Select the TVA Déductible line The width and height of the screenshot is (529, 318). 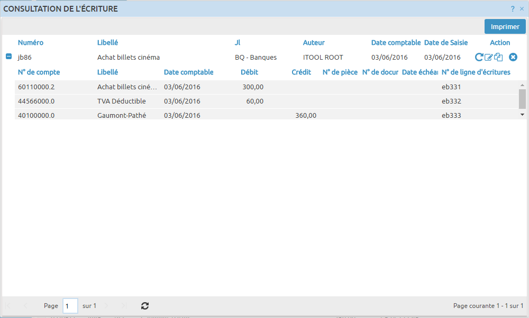(x=121, y=101)
